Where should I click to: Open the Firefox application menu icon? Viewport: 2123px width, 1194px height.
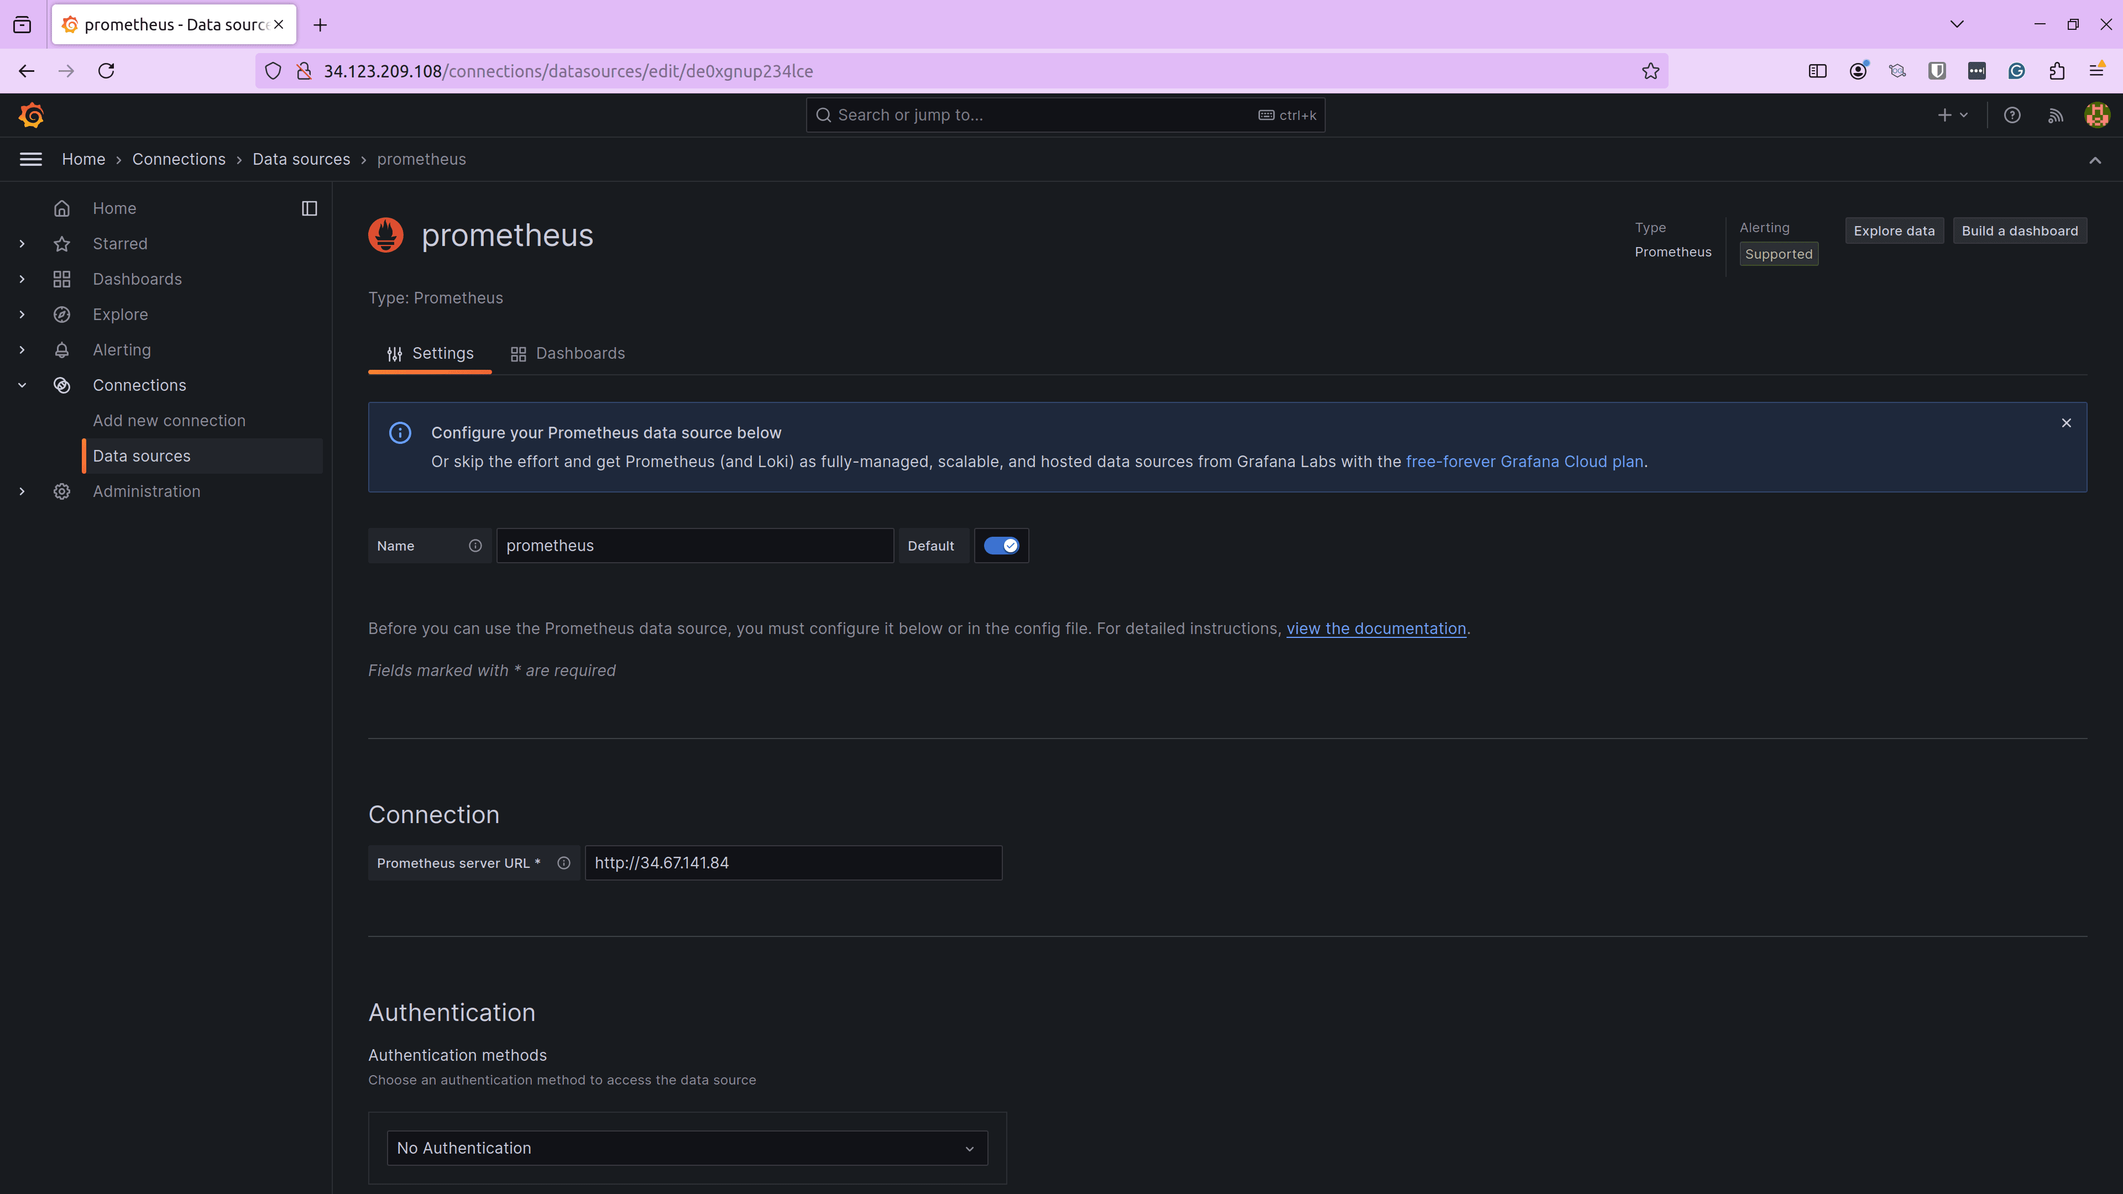click(x=2096, y=71)
